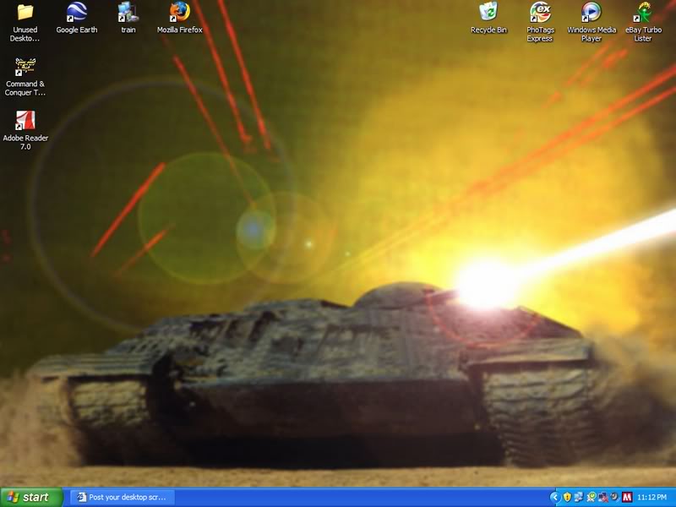Launch PhoTags Express shortcut
The width and height of the screenshot is (676, 507).
pyautogui.click(x=540, y=23)
